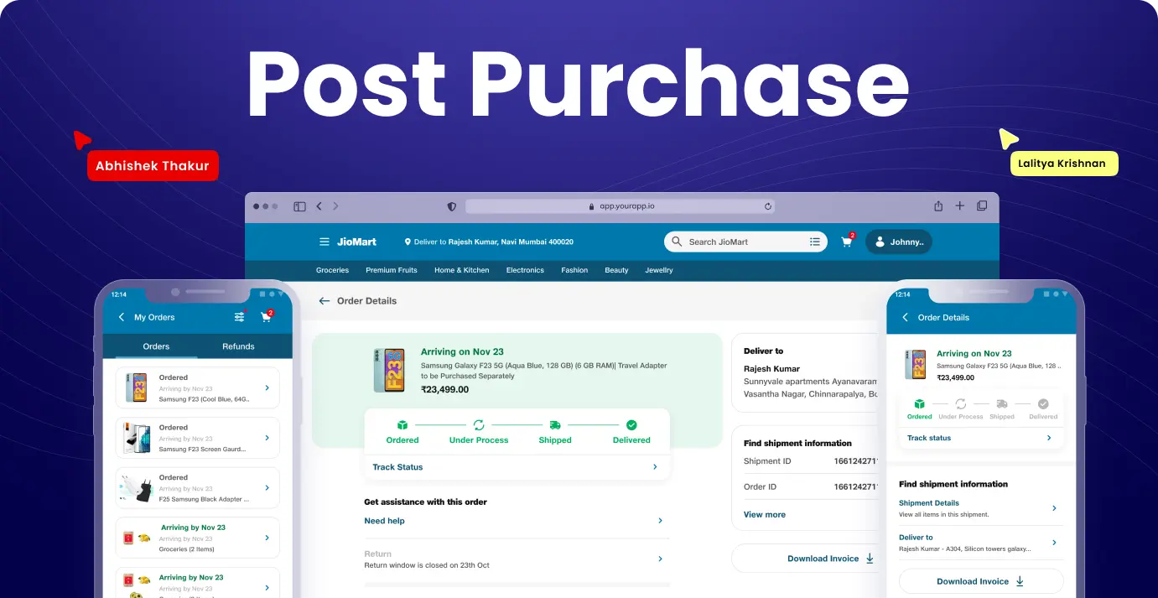Click the list icon inside search box
Image resolution: width=1158 pixels, height=598 pixels.
(814, 242)
